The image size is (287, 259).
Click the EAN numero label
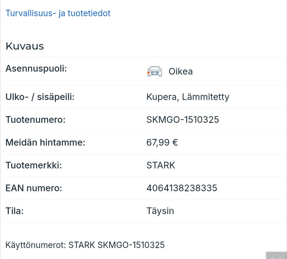coord(34,188)
